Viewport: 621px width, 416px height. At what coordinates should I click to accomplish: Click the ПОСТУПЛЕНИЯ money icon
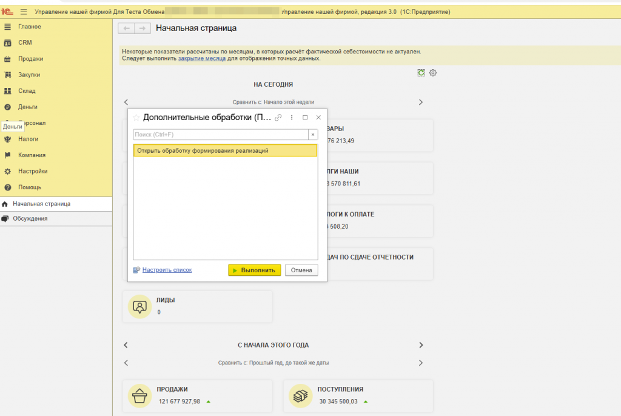click(x=301, y=396)
